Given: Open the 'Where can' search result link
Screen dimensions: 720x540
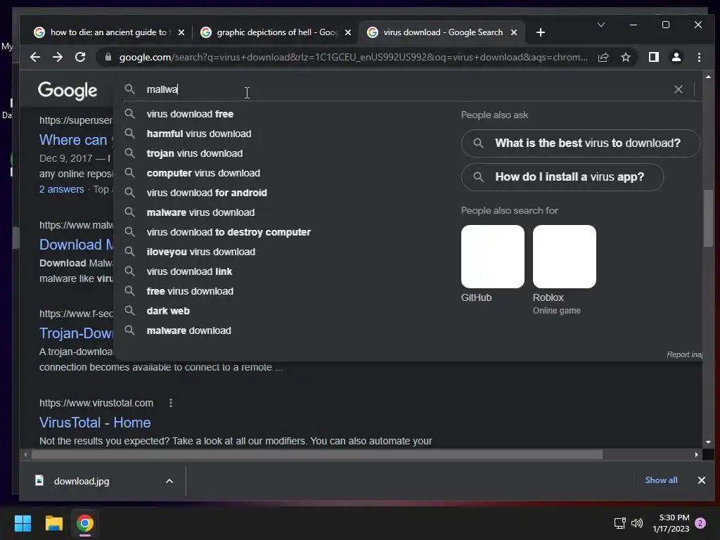Looking at the screenshot, I should coord(73,140).
